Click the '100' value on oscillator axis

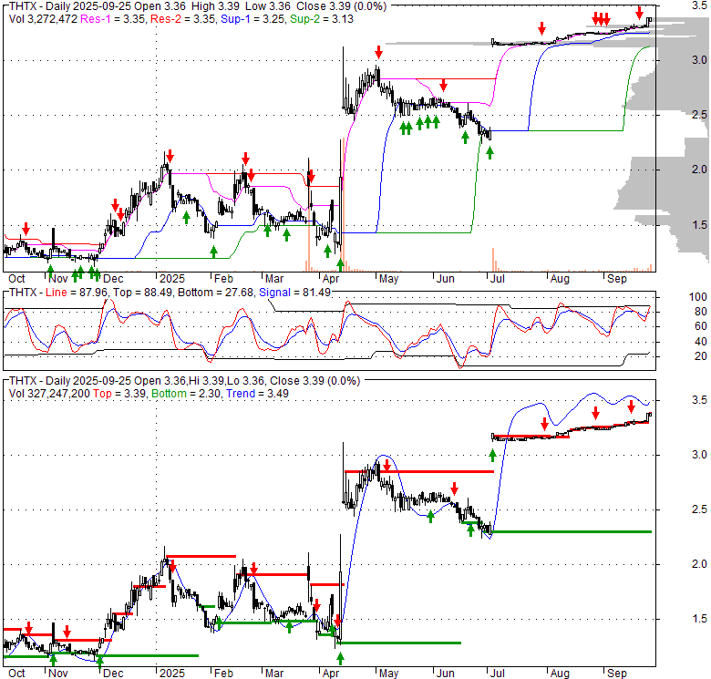coord(698,297)
